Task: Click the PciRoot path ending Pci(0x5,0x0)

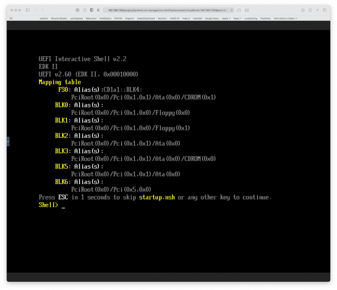Action: click(111, 189)
